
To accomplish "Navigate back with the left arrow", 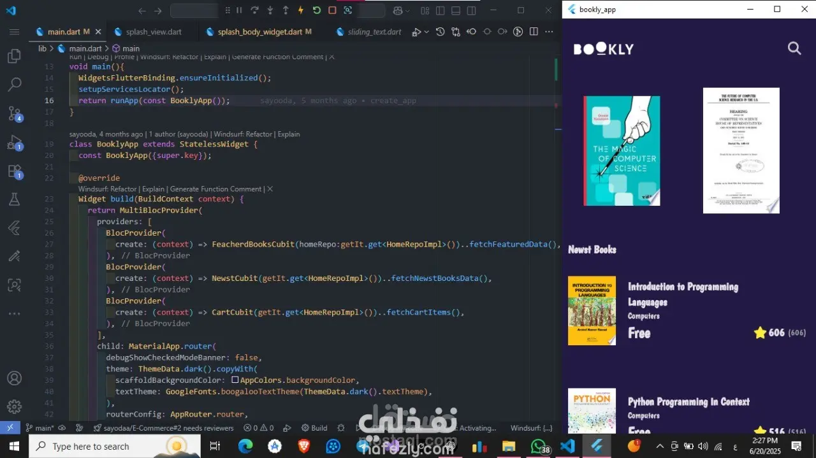I will point(142,11).
